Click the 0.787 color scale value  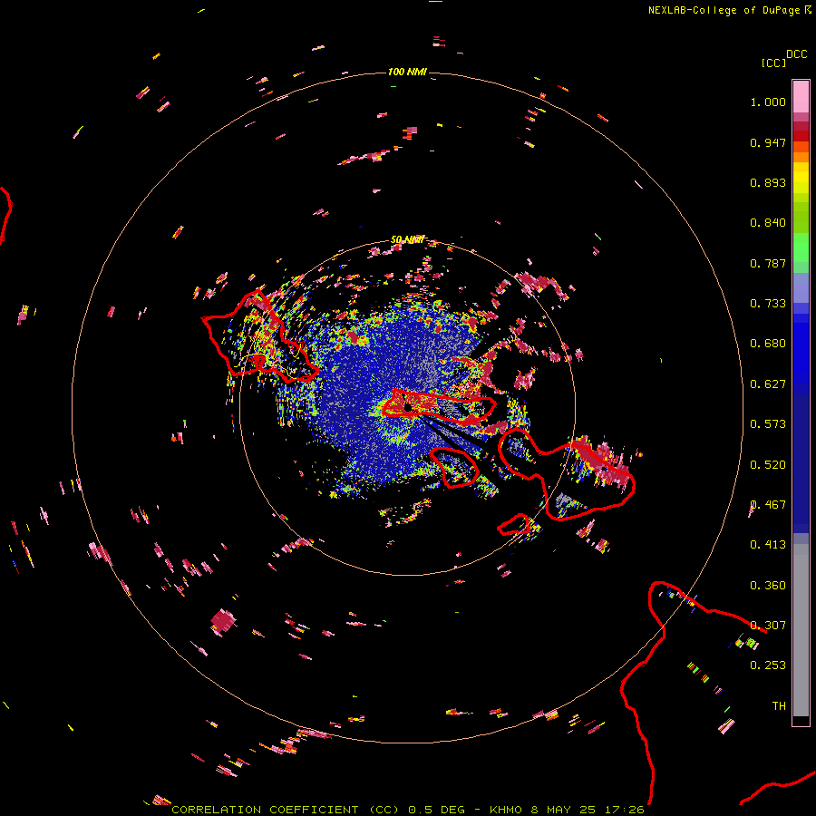(x=768, y=263)
